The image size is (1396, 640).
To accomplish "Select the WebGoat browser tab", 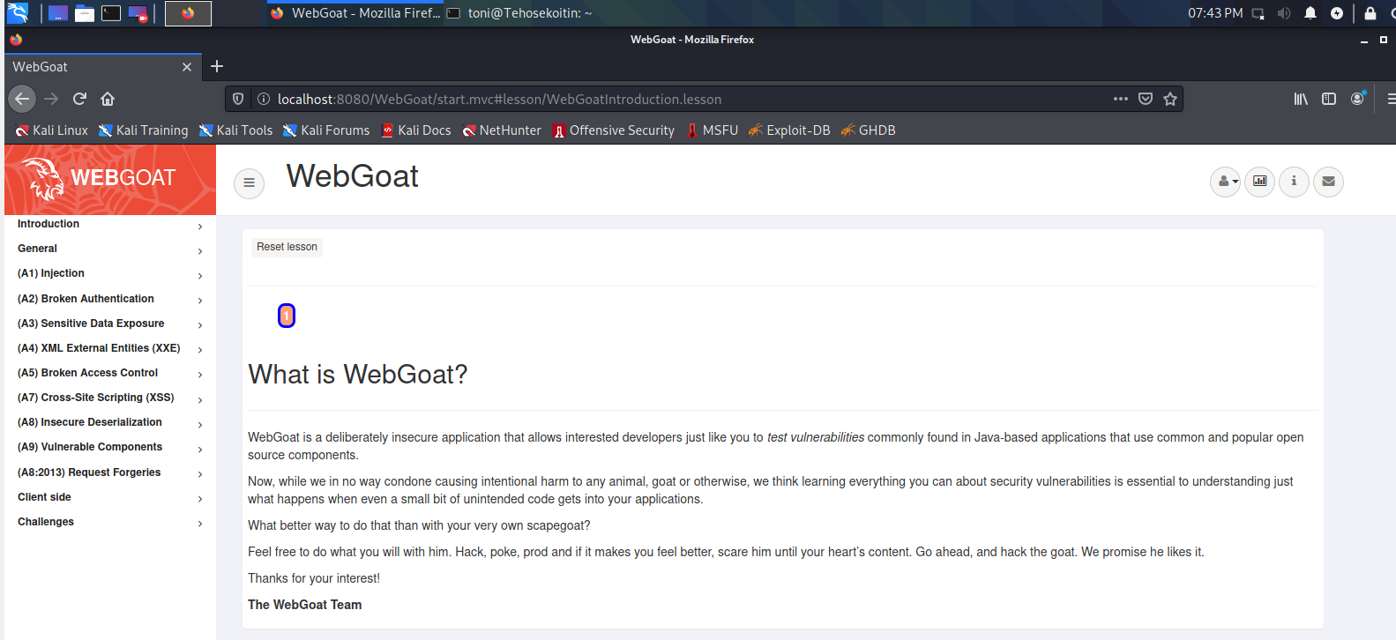I will pyautogui.click(x=101, y=67).
